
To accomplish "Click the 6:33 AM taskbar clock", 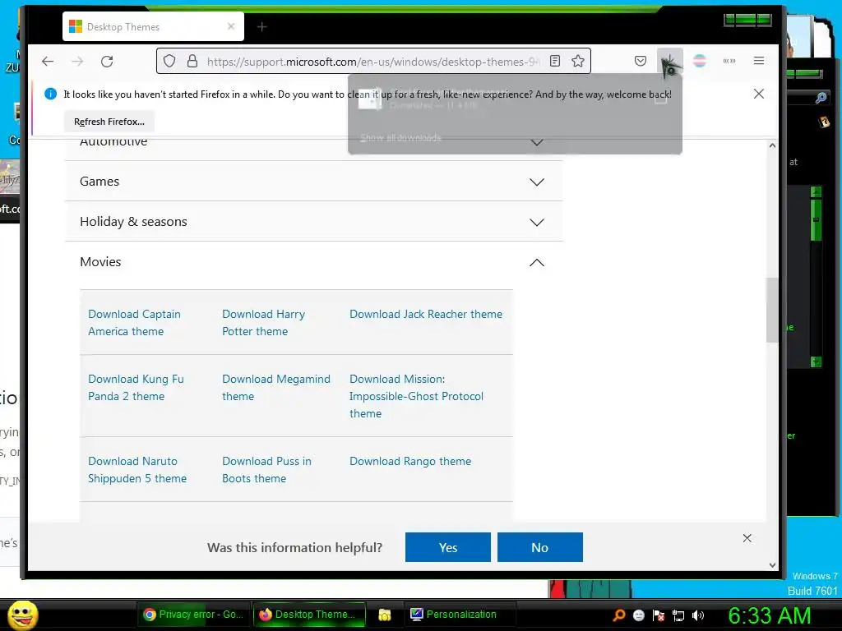I will [x=770, y=615].
